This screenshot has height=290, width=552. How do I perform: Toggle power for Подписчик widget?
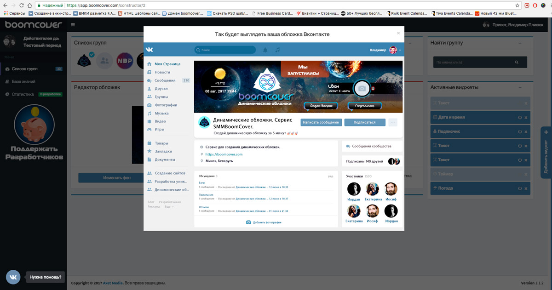point(520,132)
